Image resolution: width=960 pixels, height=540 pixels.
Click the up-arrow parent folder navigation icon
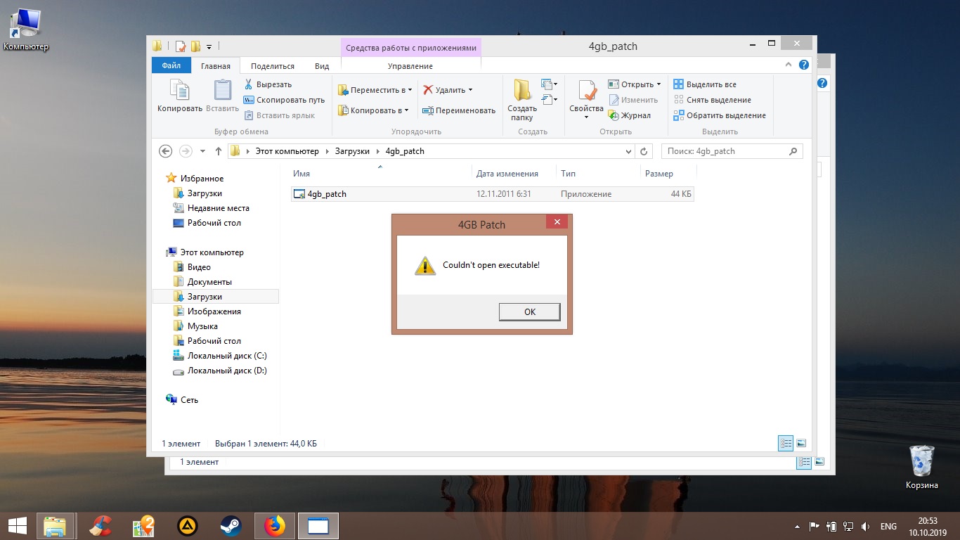click(x=218, y=151)
